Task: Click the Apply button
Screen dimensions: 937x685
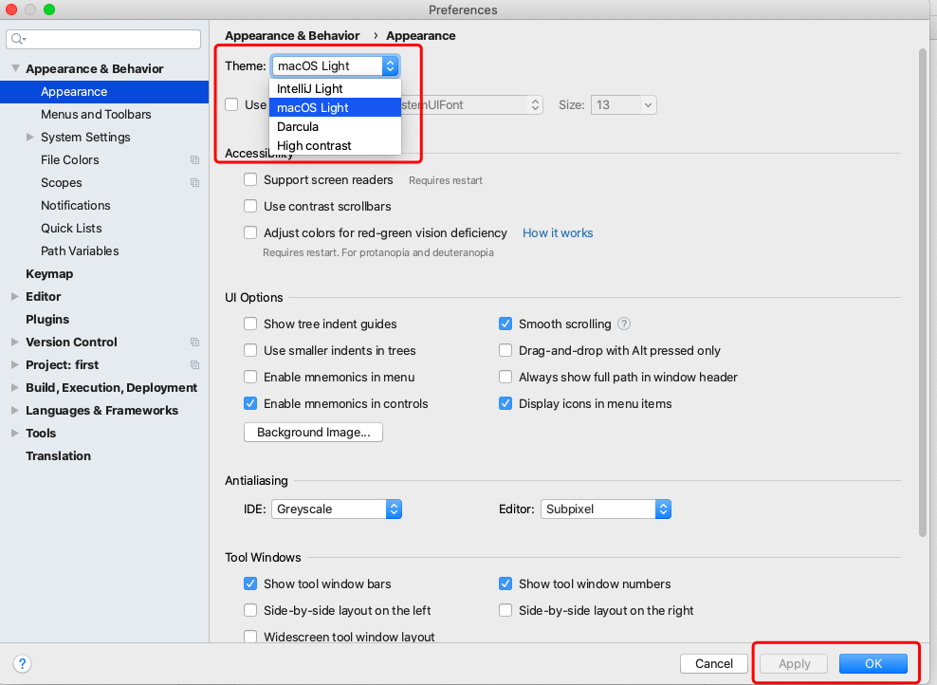Action: 794,663
